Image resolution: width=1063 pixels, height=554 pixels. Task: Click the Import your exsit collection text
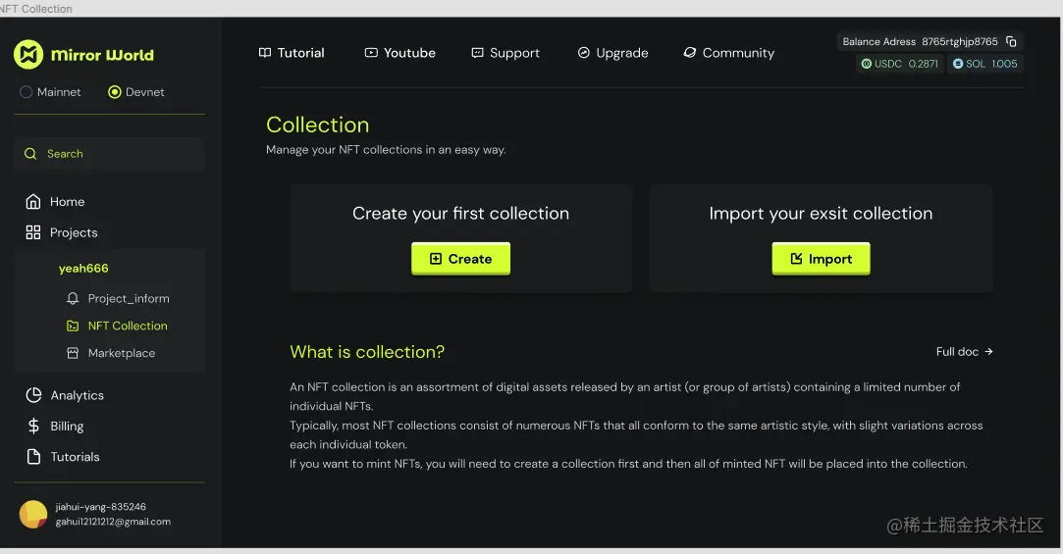coord(821,214)
